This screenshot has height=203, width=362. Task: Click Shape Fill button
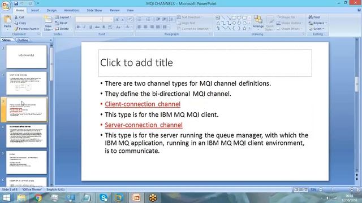[x=286, y=17]
